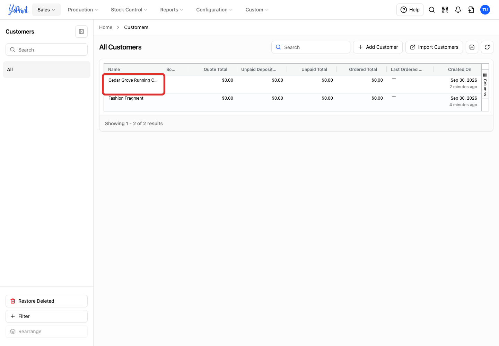Focus the All Customers search field
Image resolution: width=499 pixels, height=346 pixels.
point(311,47)
